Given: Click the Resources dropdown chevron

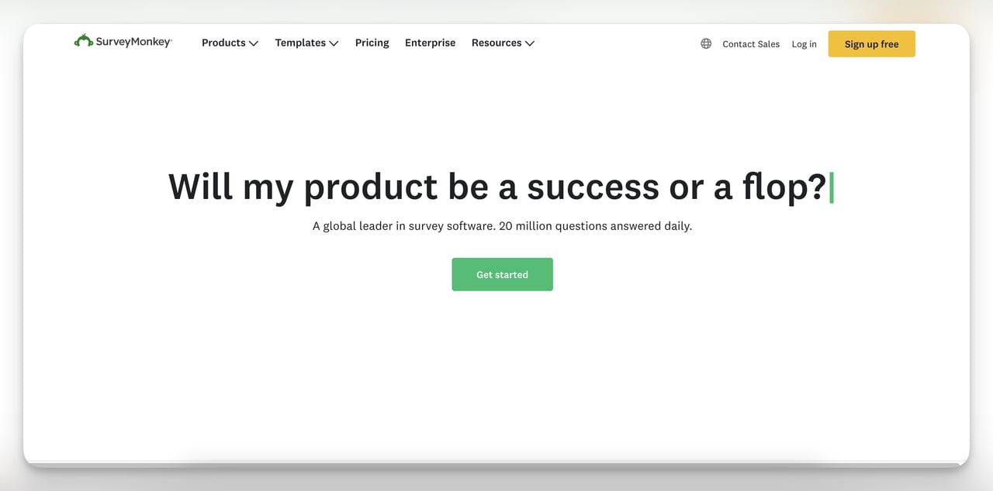Looking at the screenshot, I should 530,43.
